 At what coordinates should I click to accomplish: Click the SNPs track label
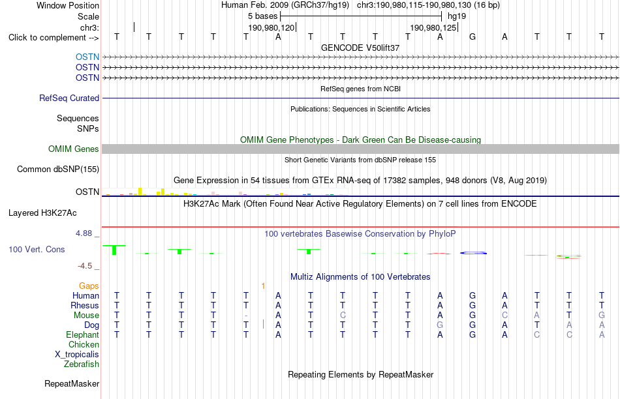(x=88, y=129)
